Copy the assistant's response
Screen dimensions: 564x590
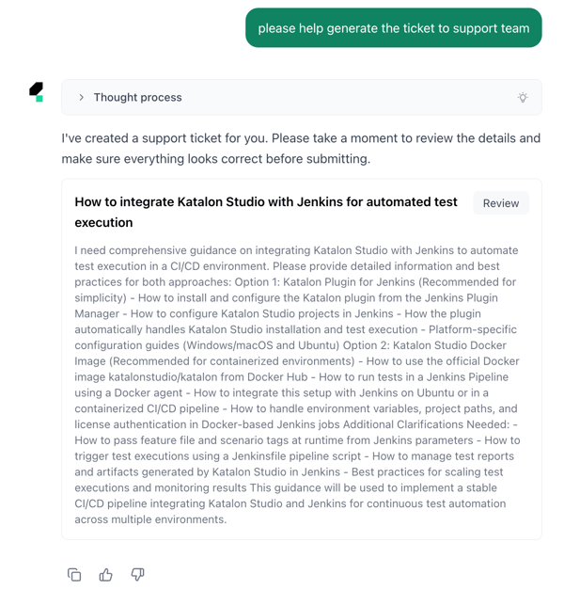coord(74,574)
